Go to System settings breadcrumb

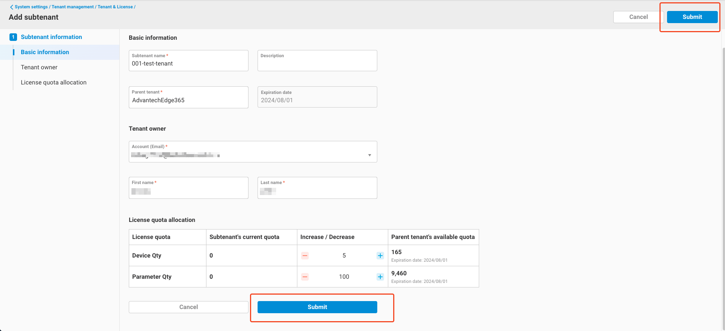[x=31, y=7]
